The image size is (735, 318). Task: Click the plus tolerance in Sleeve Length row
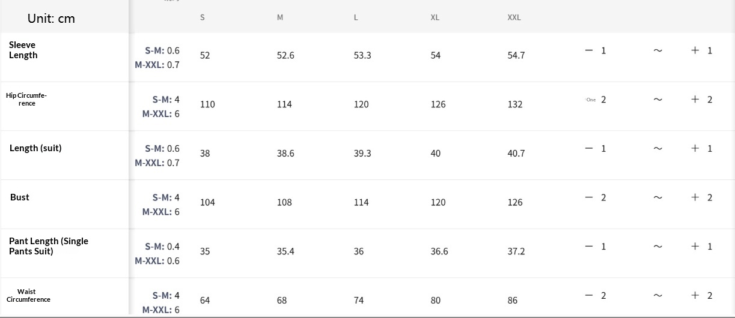tap(701, 50)
